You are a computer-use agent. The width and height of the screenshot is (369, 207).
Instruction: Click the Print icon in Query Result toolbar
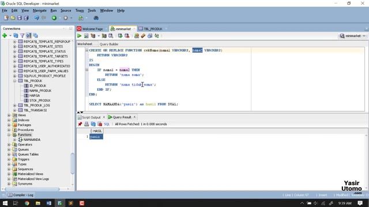tap(86, 124)
